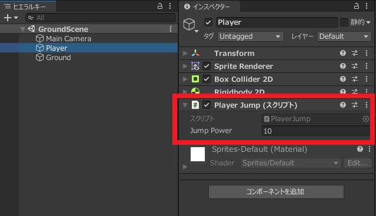The image size is (376, 216).
Task: Click the Hierarchy panel lock icon
Action: point(160,6)
